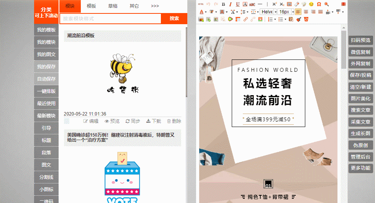
Task: Open find and replace magnifier
Action: (x=326, y=4)
